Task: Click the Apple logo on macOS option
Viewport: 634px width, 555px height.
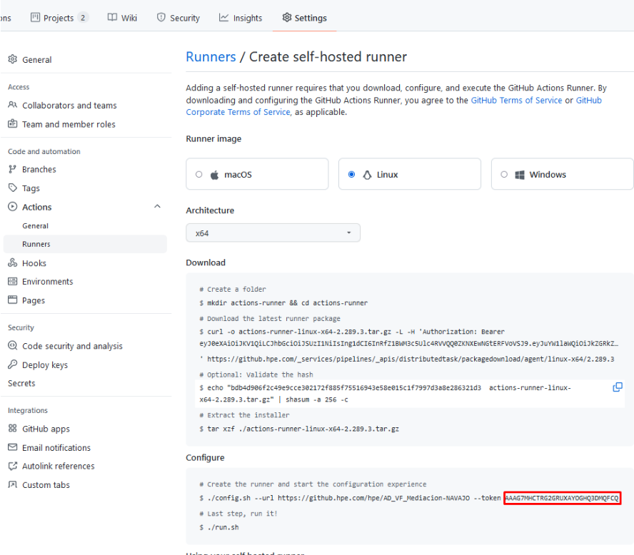Action: pos(215,175)
